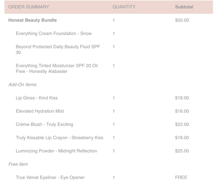The height and width of the screenshot is (187, 219).
Task: Select Elevated Hydration Mist item
Action: point(40,111)
